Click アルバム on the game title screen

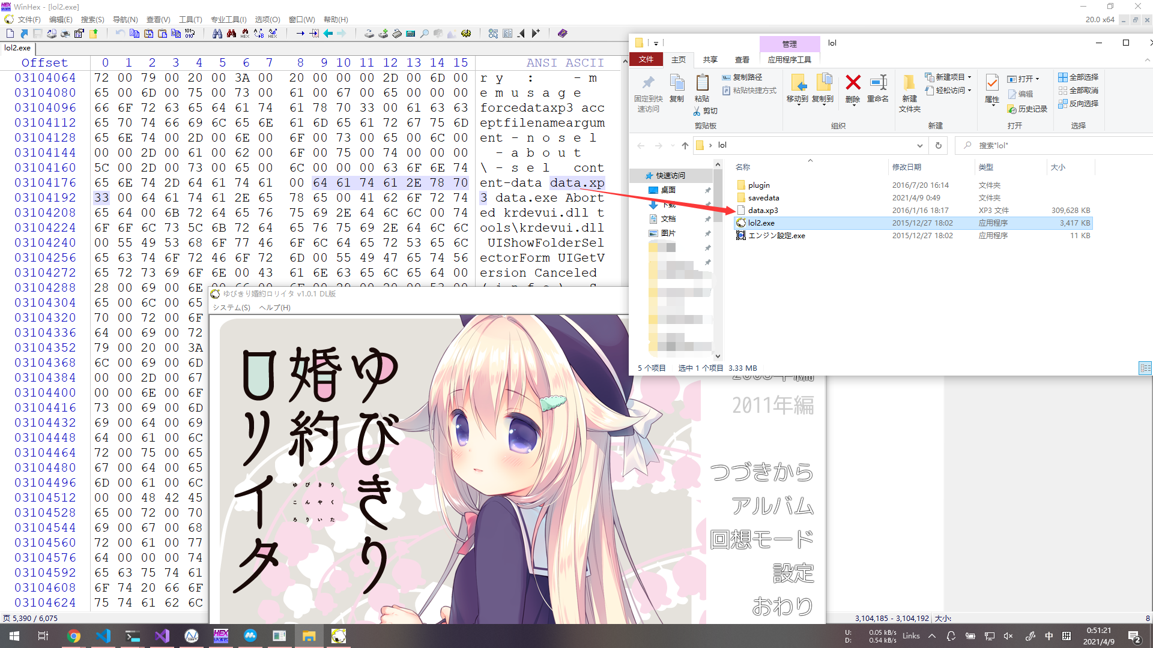click(x=772, y=506)
